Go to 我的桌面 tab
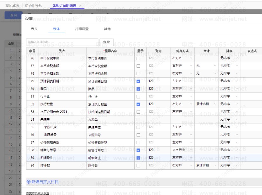Image resolution: width=262 pixels, height=195 pixels. (13, 6)
